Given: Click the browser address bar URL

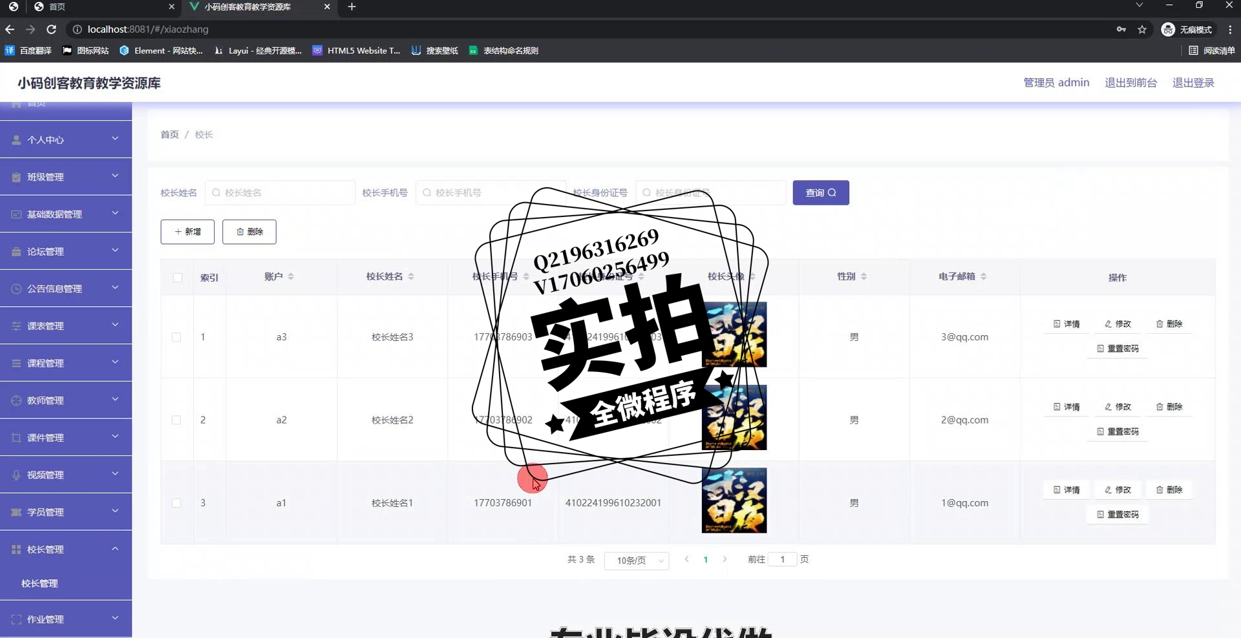Looking at the screenshot, I should [x=148, y=30].
